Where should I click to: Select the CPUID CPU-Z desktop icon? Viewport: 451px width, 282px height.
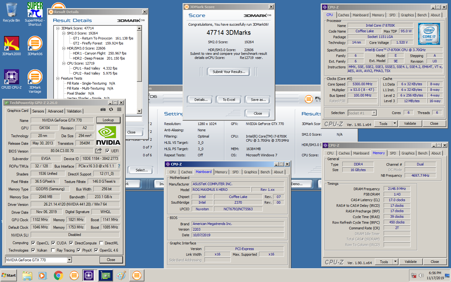pyautogui.click(x=11, y=79)
